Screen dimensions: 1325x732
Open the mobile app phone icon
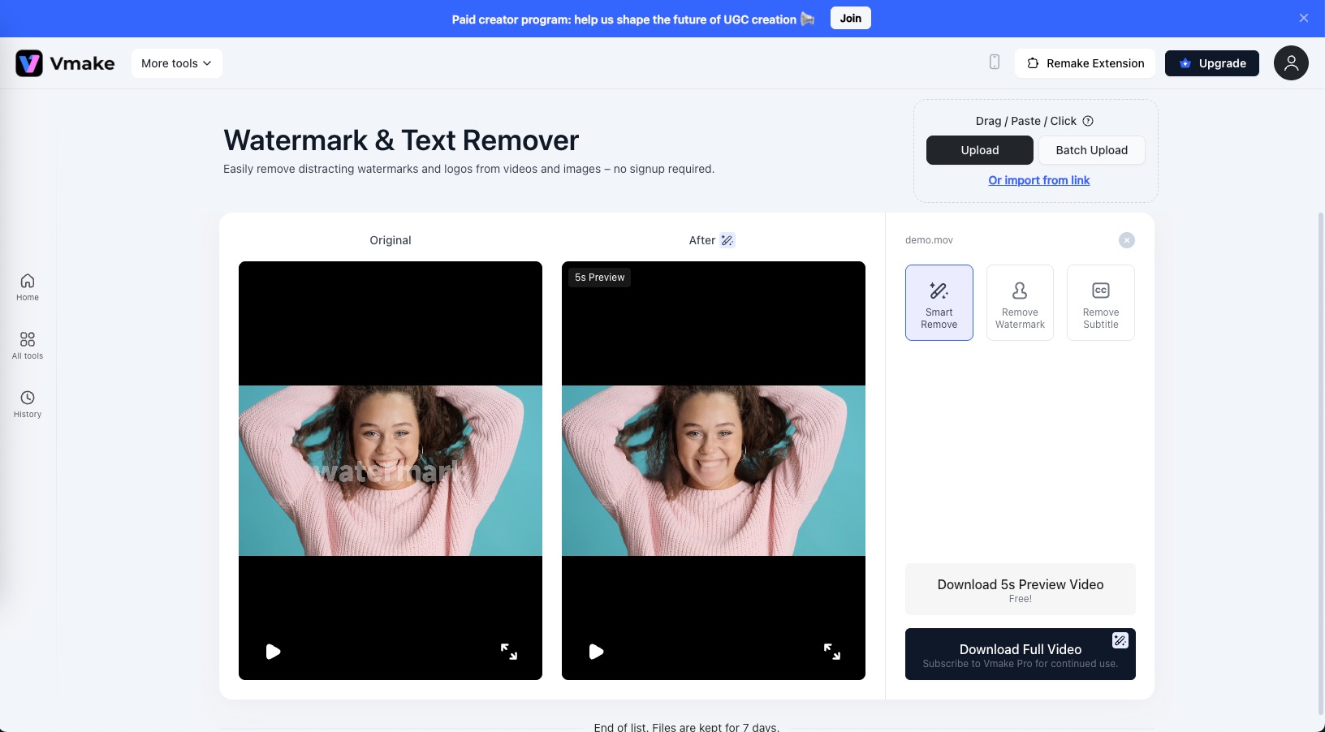point(995,62)
